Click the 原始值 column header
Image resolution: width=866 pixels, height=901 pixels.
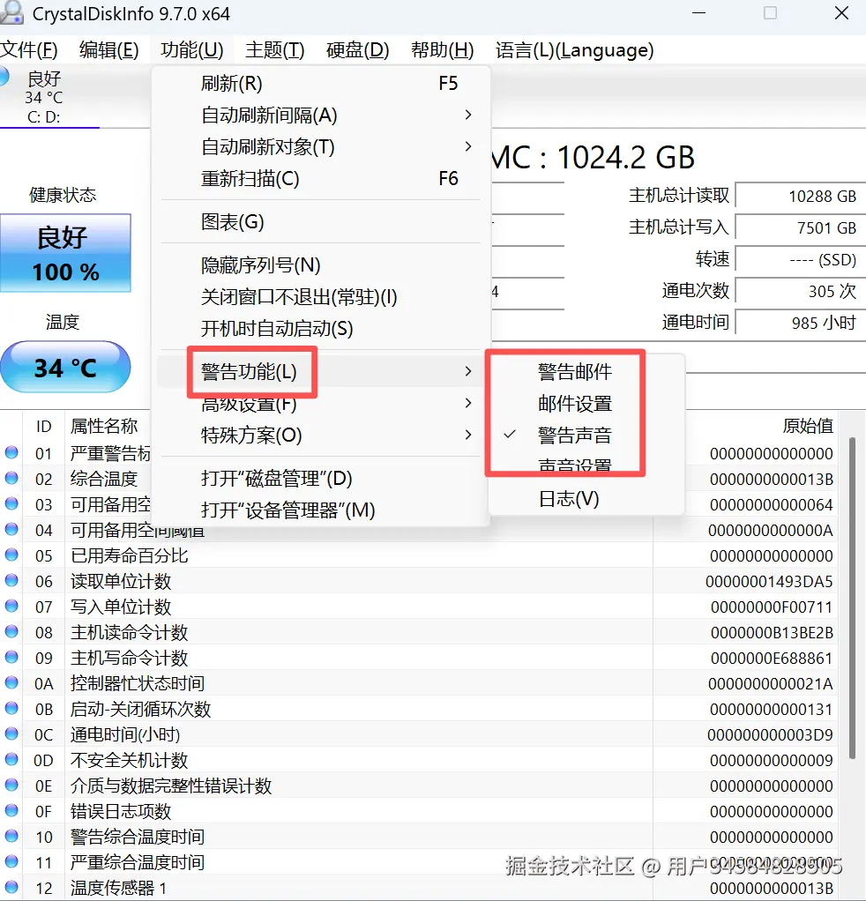[x=808, y=426]
